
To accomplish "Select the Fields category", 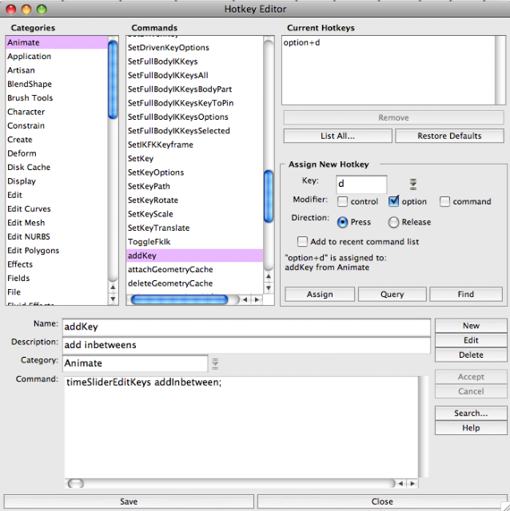I will [57, 279].
